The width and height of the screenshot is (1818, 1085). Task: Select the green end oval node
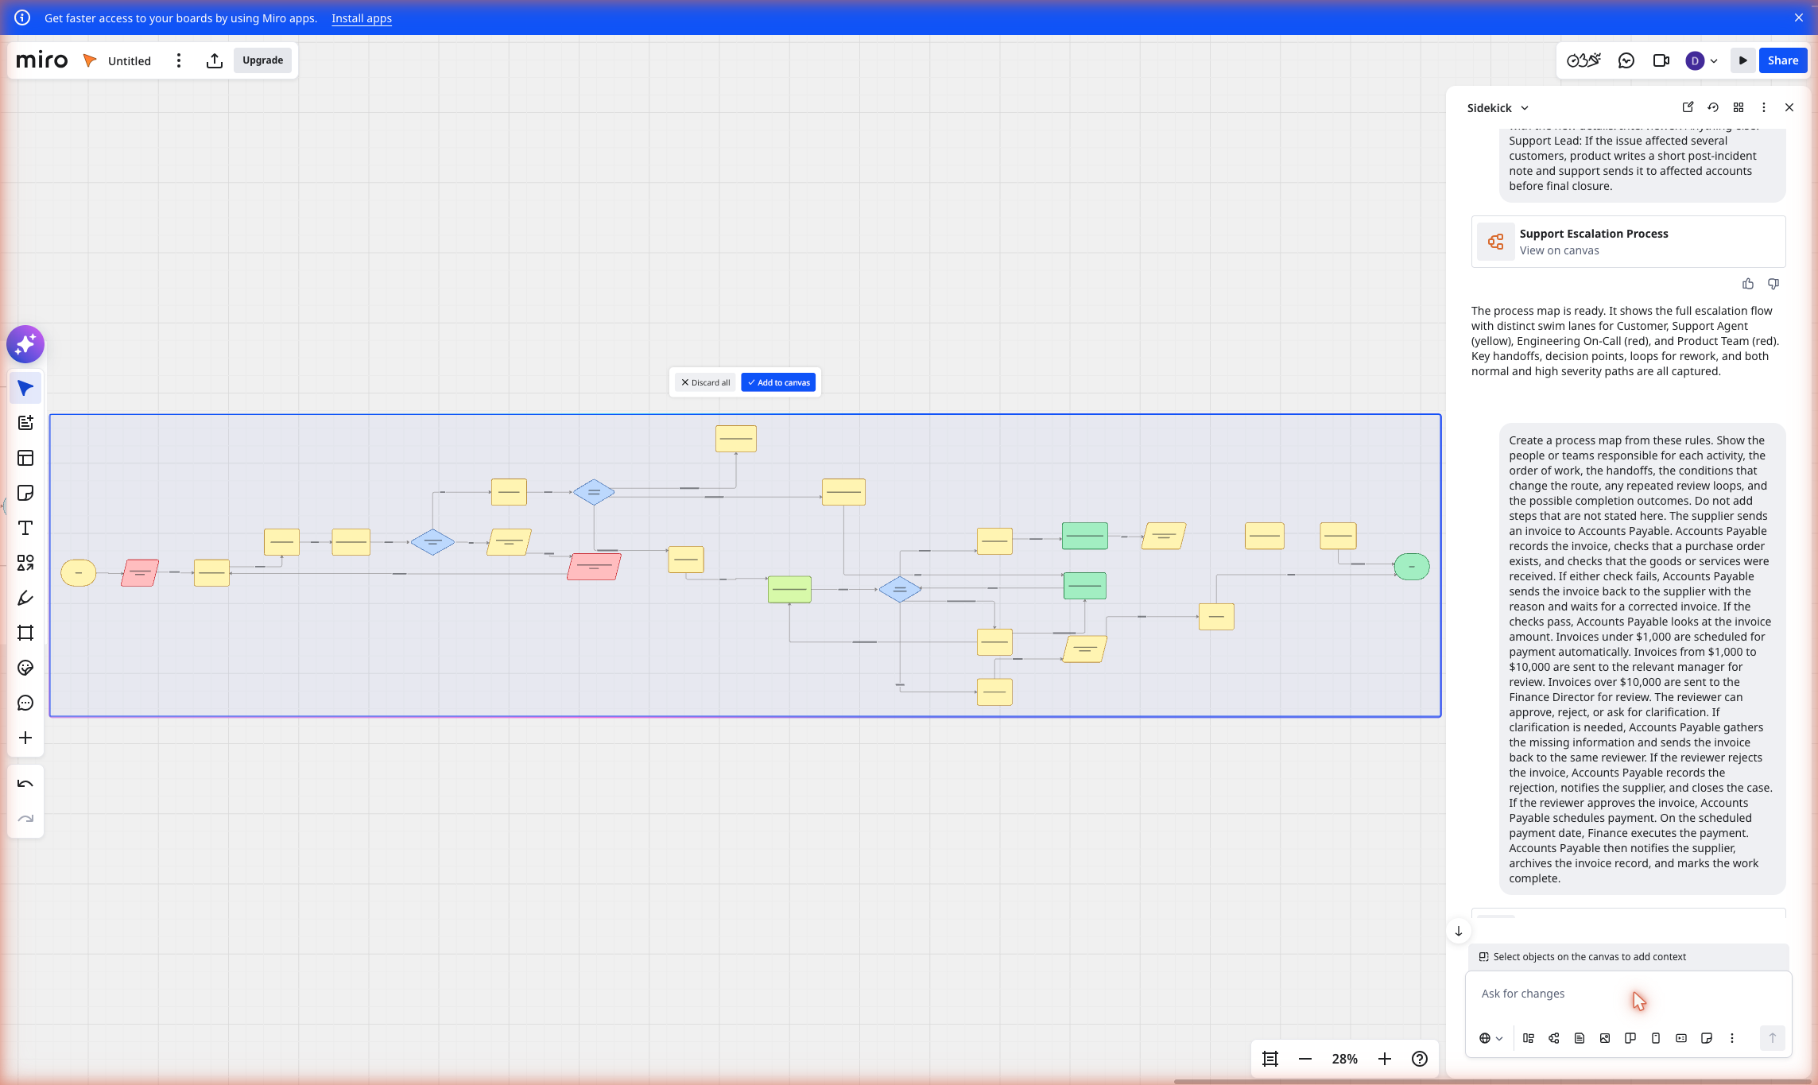point(1411,567)
